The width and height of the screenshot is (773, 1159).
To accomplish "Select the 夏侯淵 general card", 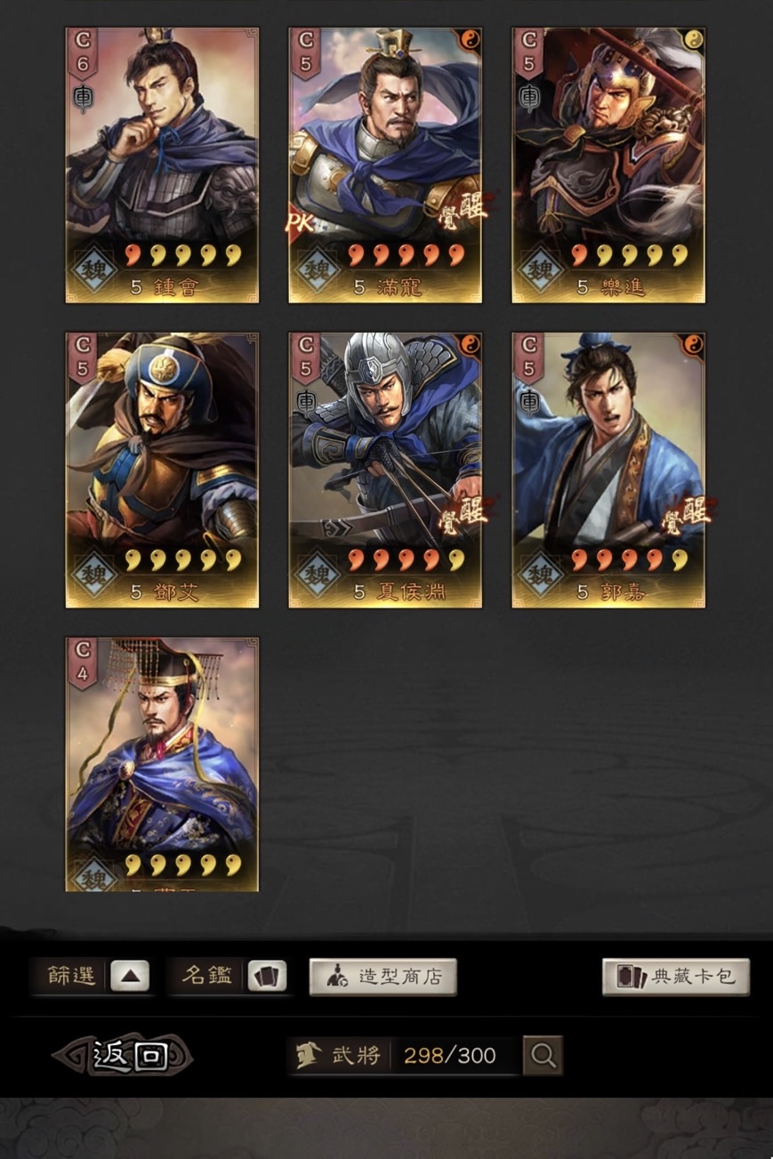I will pos(385,471).
